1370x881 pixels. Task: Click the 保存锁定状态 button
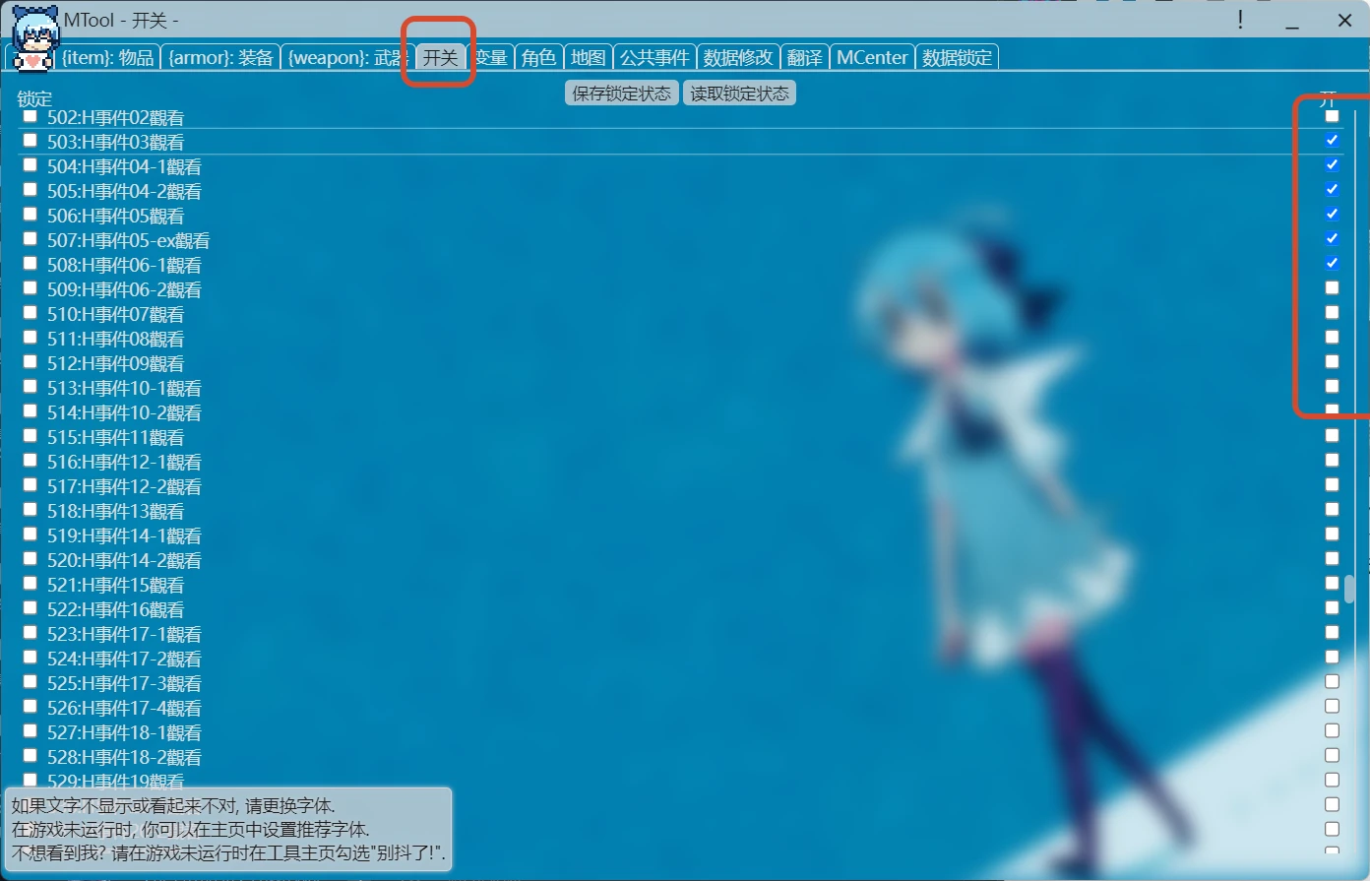pos(622,94)
